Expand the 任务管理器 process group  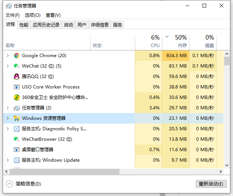[8, 108]
